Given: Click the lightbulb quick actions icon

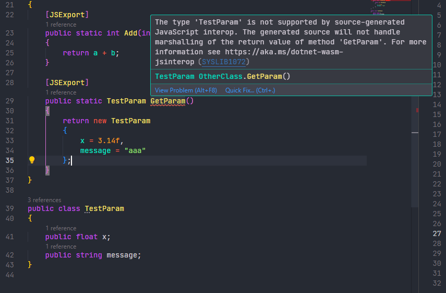Looking at the screenshot, I should point(32,160).
